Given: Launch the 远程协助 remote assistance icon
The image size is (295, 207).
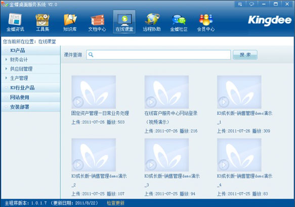Looking at the screenshot, I should tap(152, 22).
